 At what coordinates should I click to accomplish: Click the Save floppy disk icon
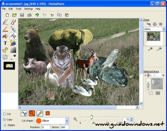click(22, 15)
